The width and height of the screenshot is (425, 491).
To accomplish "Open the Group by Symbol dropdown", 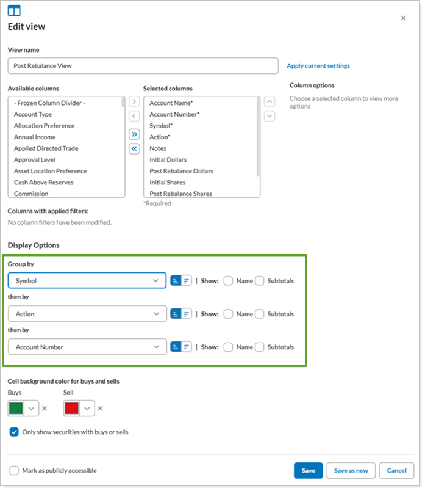I will click(87, 281).
